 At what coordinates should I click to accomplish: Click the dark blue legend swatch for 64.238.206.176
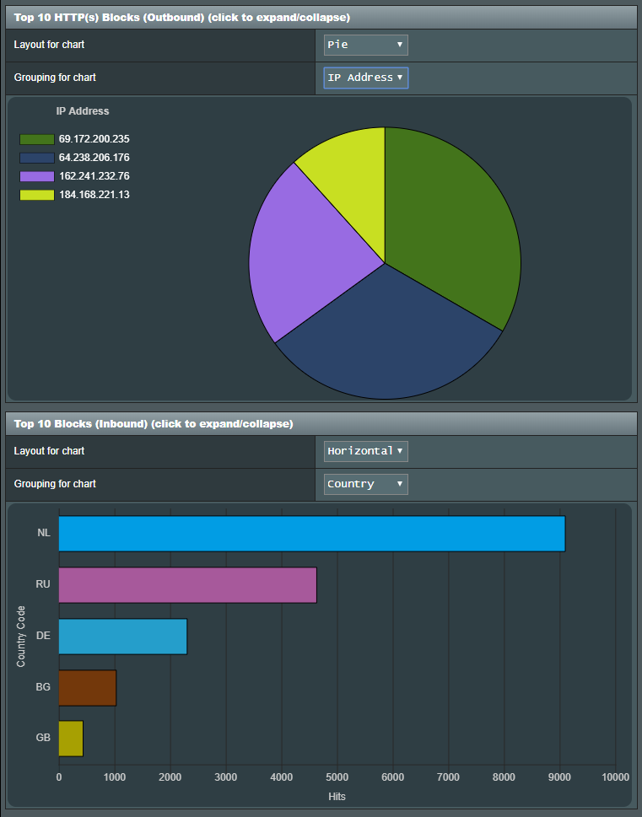(37, 158)
